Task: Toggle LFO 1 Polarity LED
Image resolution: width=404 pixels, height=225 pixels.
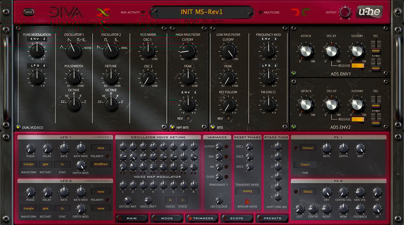Action: (x=108, y=156)
